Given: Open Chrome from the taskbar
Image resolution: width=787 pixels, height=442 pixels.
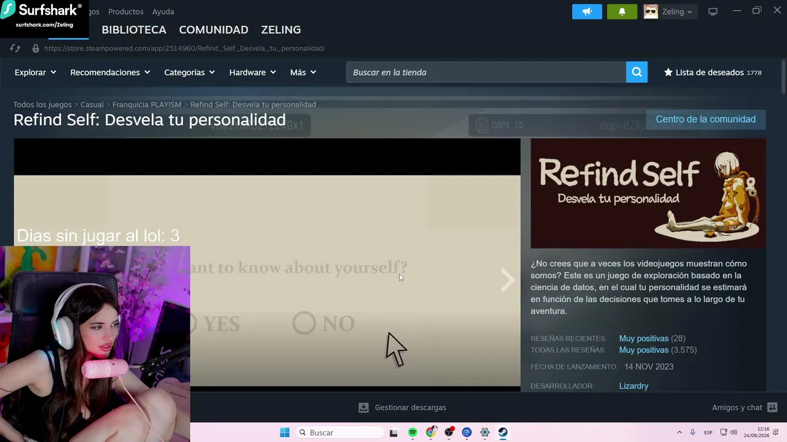Looking at the screenshot, I should click(431, 433).
